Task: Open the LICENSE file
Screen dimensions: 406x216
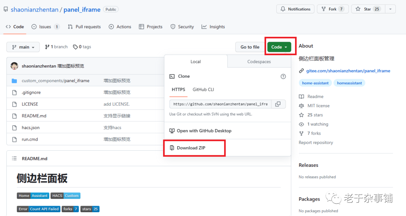Action: [x=30, y=104]
